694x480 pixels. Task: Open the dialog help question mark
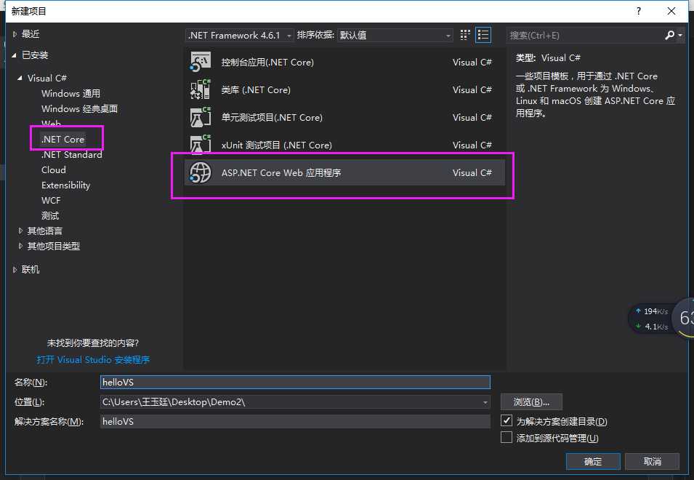tap(638, 11)
